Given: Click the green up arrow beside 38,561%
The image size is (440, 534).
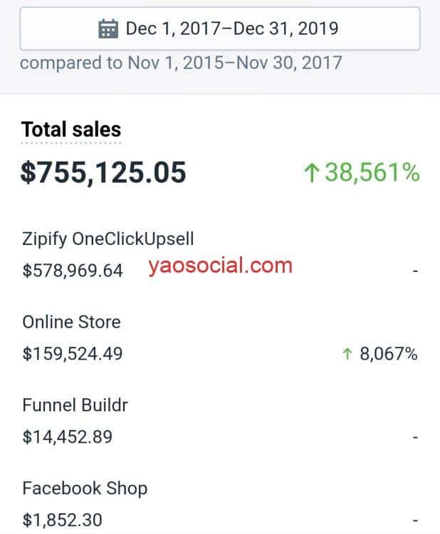Looking at the screenshot, I should coord(311,172).
